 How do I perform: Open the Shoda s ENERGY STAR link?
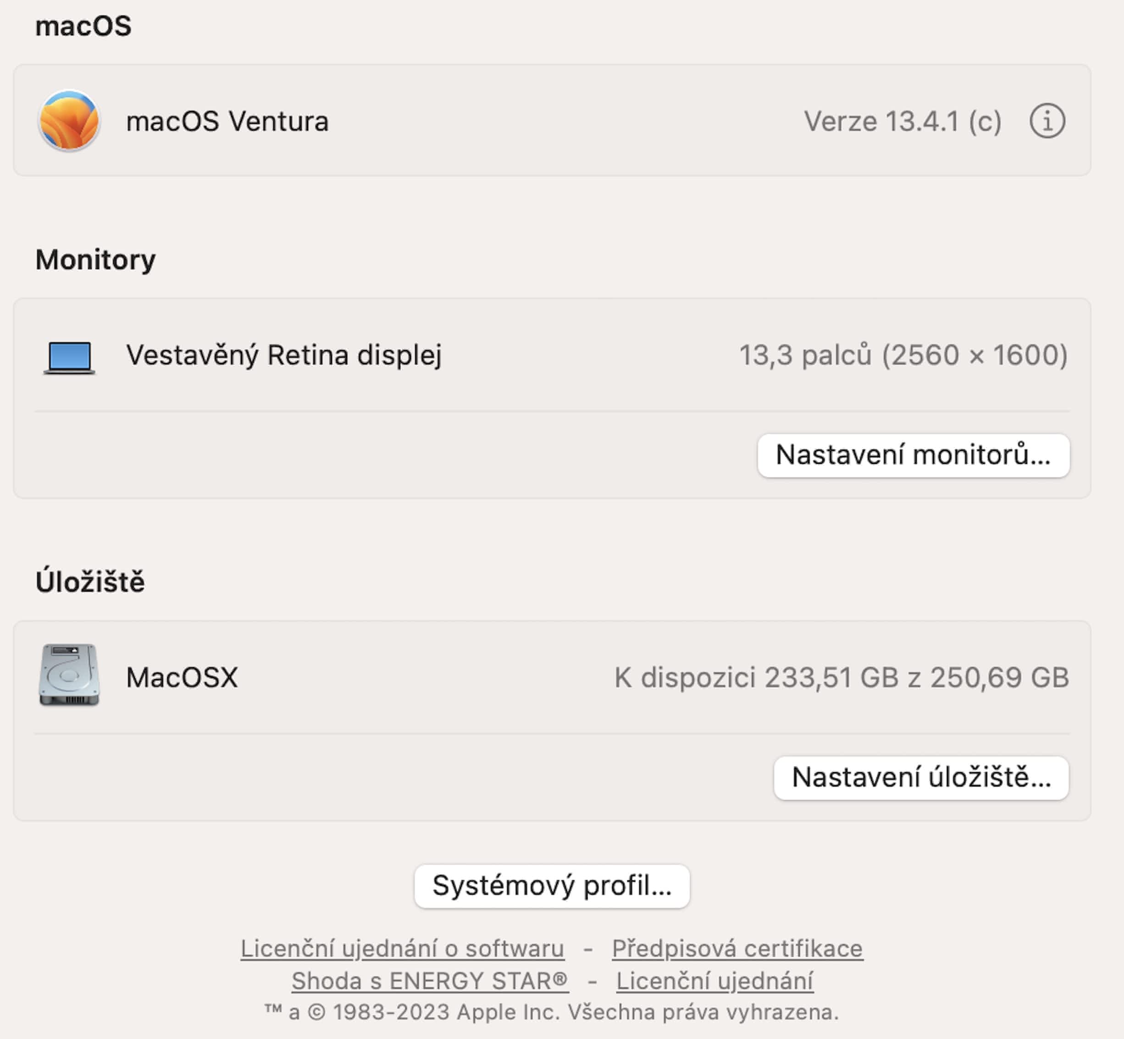coord(430,981)
